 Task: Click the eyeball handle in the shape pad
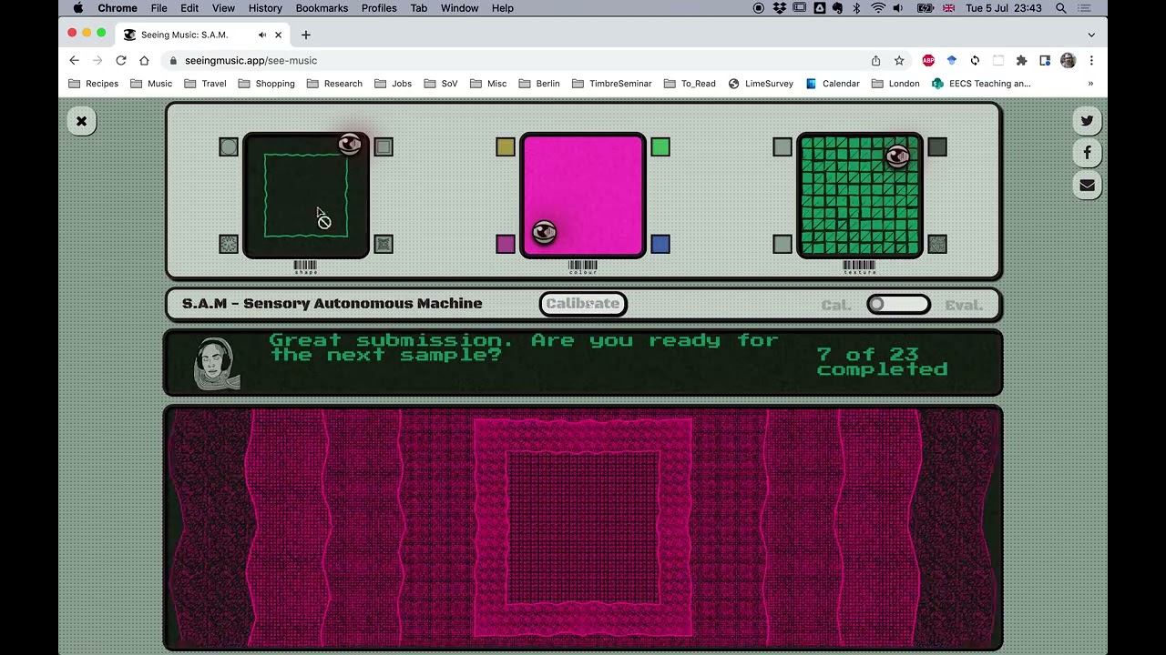pyautogui.click(x=350, y=145)
